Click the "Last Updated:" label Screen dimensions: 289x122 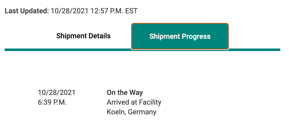point(27,11)
